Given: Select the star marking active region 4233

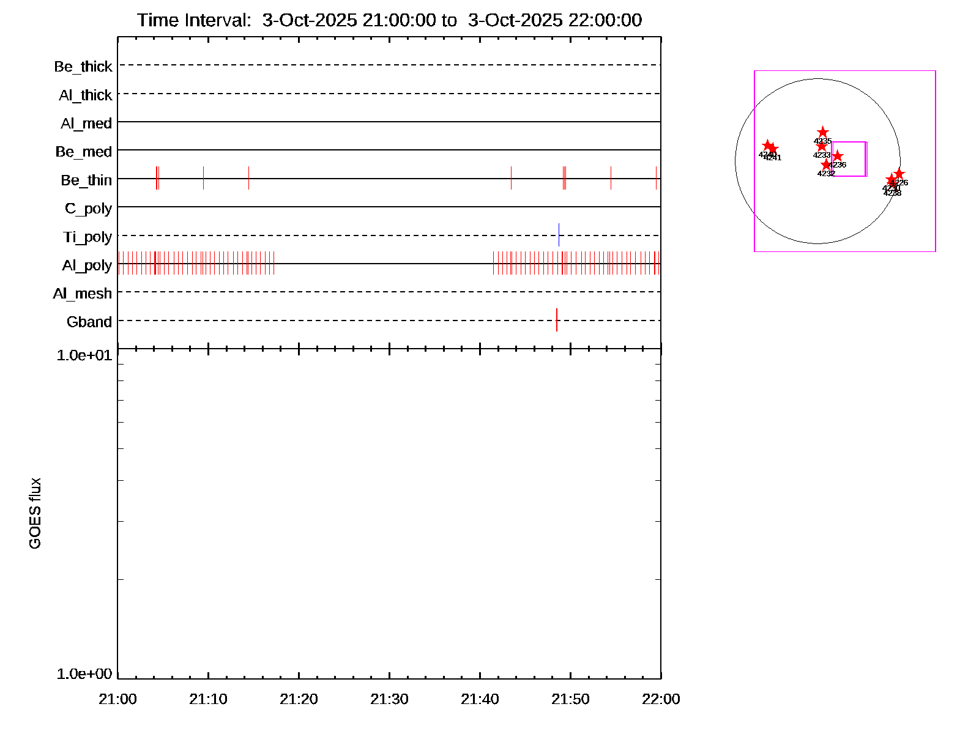Looking at the screenshot, I should [821, 146].
